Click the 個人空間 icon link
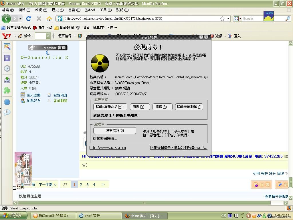This screenshot has width=293, height=220. 23,95
